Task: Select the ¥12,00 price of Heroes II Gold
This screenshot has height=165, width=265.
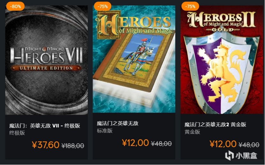Action: [x=223, y=144]
